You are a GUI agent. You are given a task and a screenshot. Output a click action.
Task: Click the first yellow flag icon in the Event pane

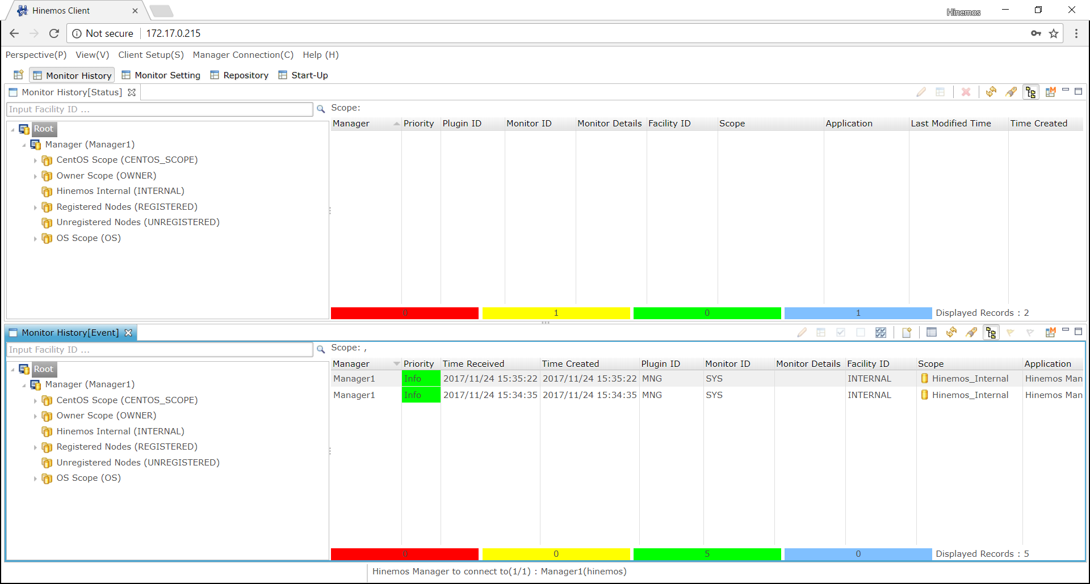tap(1011, 332)
